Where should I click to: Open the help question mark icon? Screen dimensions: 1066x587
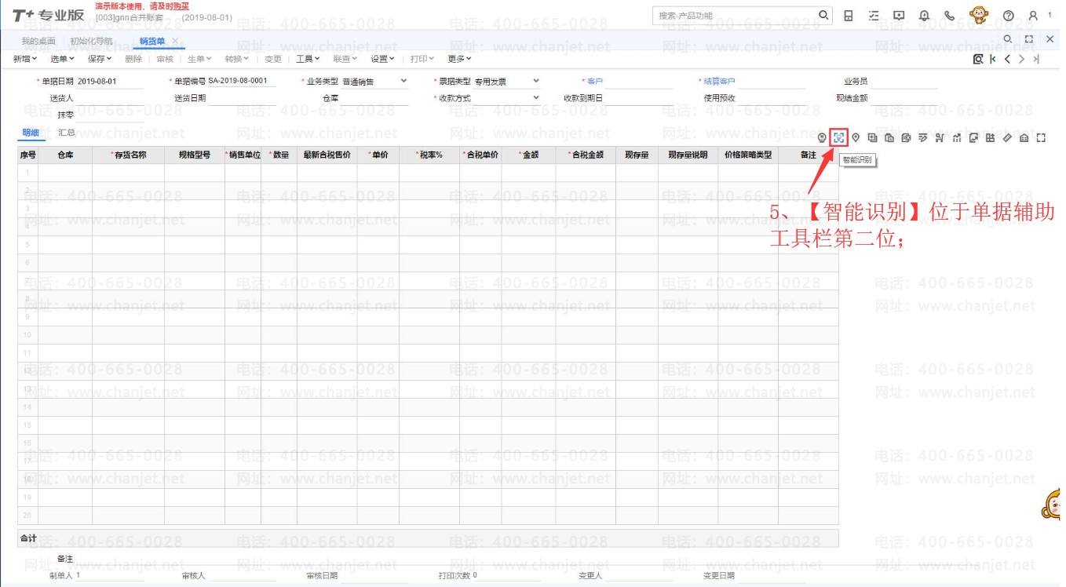tap(1009, 16)
